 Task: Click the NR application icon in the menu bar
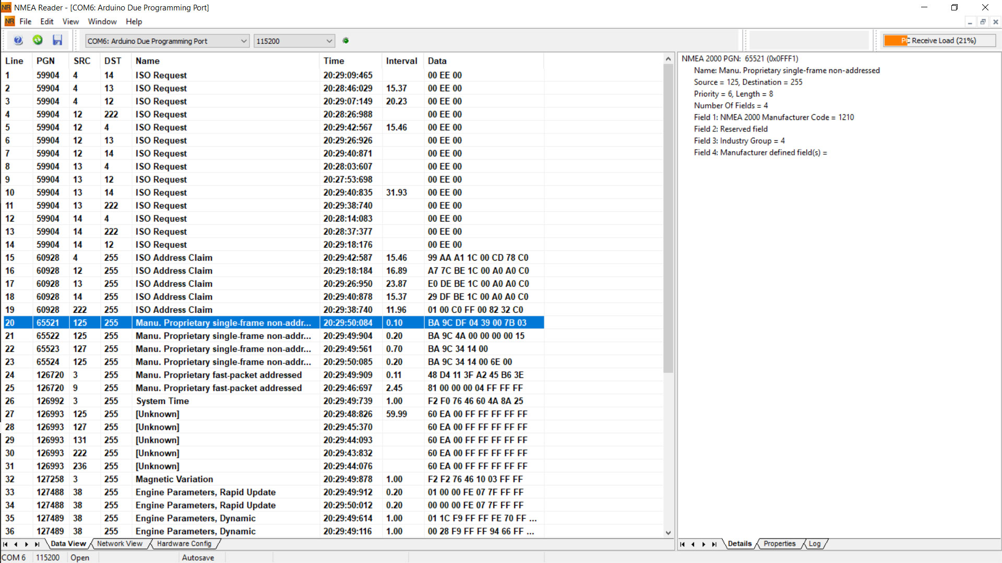click(9, 21)
